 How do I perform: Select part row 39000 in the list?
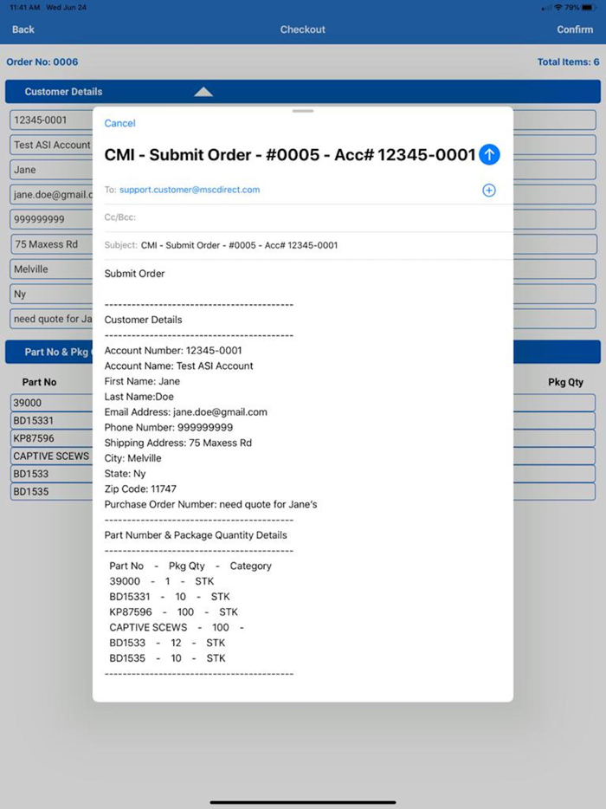click(x=303, y=403)
